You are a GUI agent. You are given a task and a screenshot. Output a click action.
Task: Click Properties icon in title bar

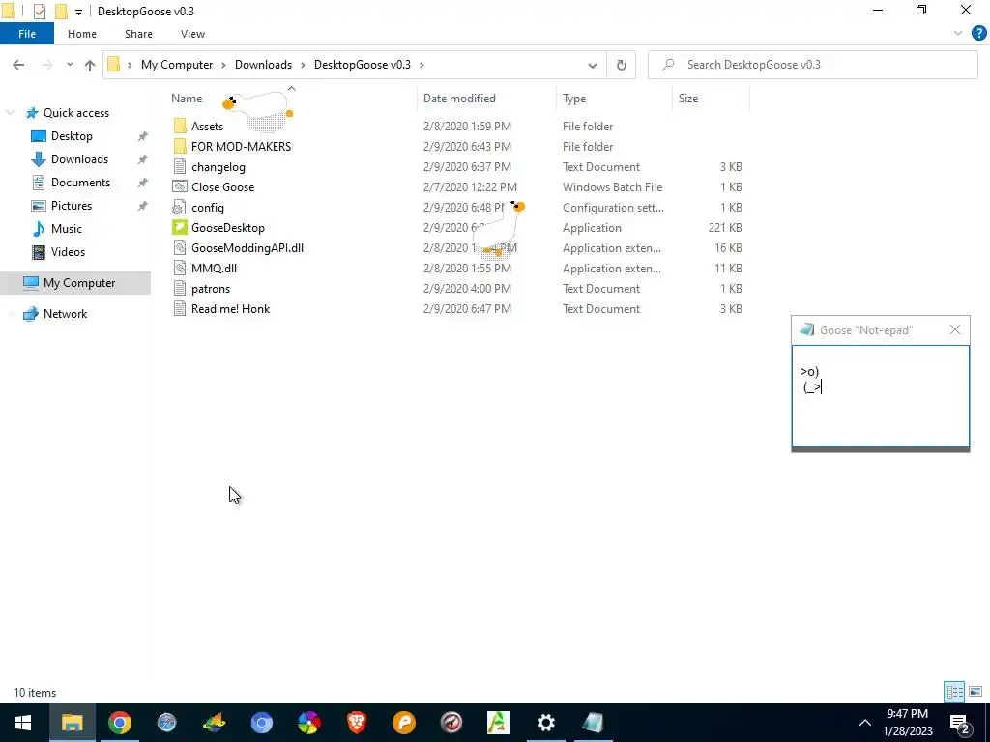pyautogui.click(x=39, y=12)
